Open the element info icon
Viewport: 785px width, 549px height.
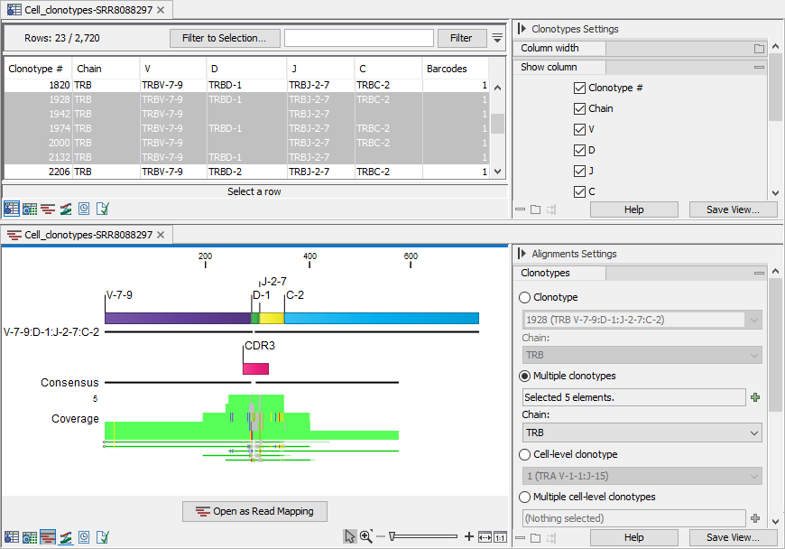click(x=101, y=536)
